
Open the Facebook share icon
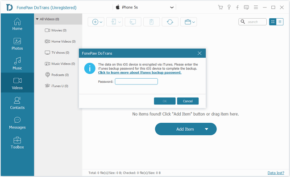pyautogui.click(x=237, y=8)
